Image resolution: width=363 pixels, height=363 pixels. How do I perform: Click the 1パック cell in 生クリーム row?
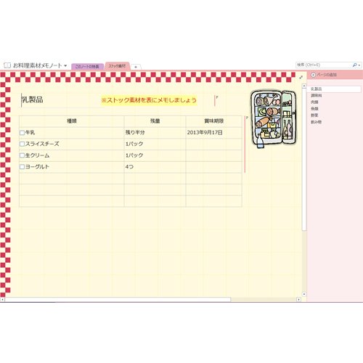155,155
